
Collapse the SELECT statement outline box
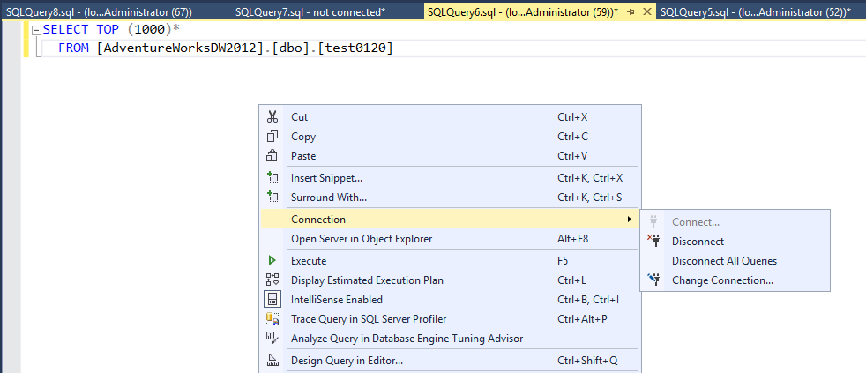37,30
